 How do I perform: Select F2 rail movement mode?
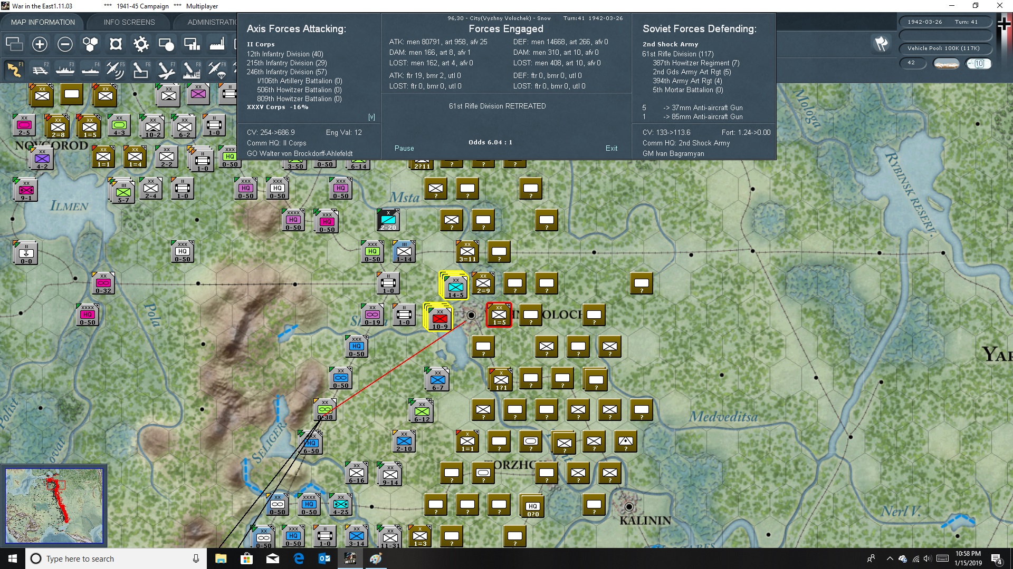[40, 70]
